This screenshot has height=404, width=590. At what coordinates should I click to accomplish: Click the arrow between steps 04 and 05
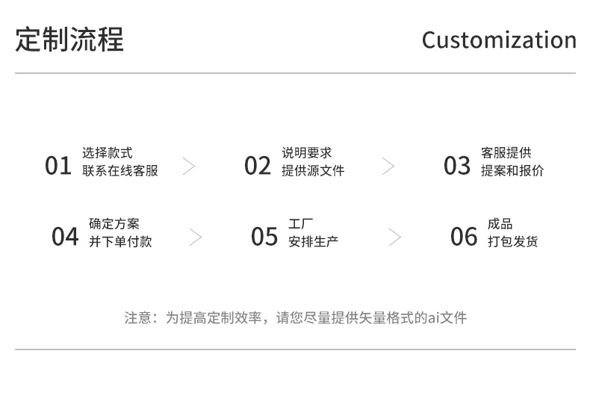click(x=196, y=237)
